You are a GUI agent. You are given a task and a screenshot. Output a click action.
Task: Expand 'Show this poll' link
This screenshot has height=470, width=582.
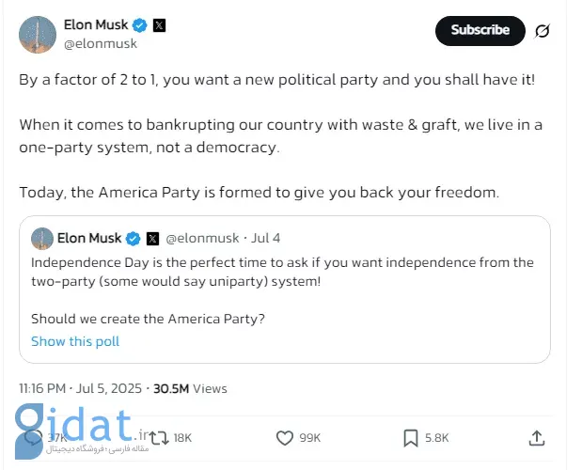point(75,341)
